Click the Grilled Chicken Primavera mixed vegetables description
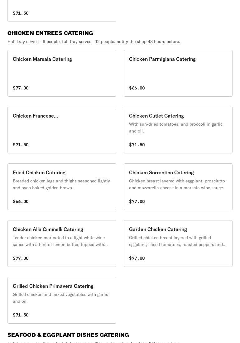240x343 pixels. pyautogui.click(x=60, y=298)
